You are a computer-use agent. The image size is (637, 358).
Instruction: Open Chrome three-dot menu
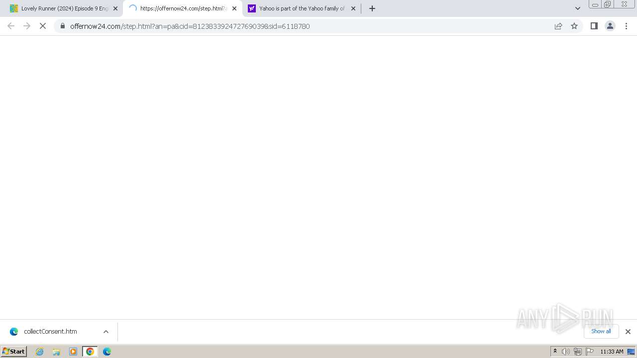coord(626,26)
